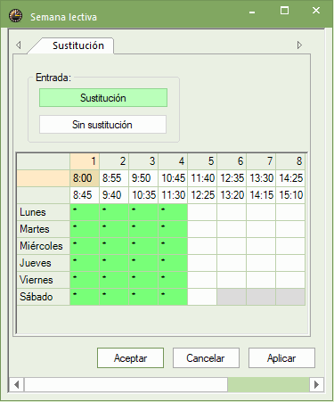
Task: Select the Viernes row header
Action: pos(44,280)
